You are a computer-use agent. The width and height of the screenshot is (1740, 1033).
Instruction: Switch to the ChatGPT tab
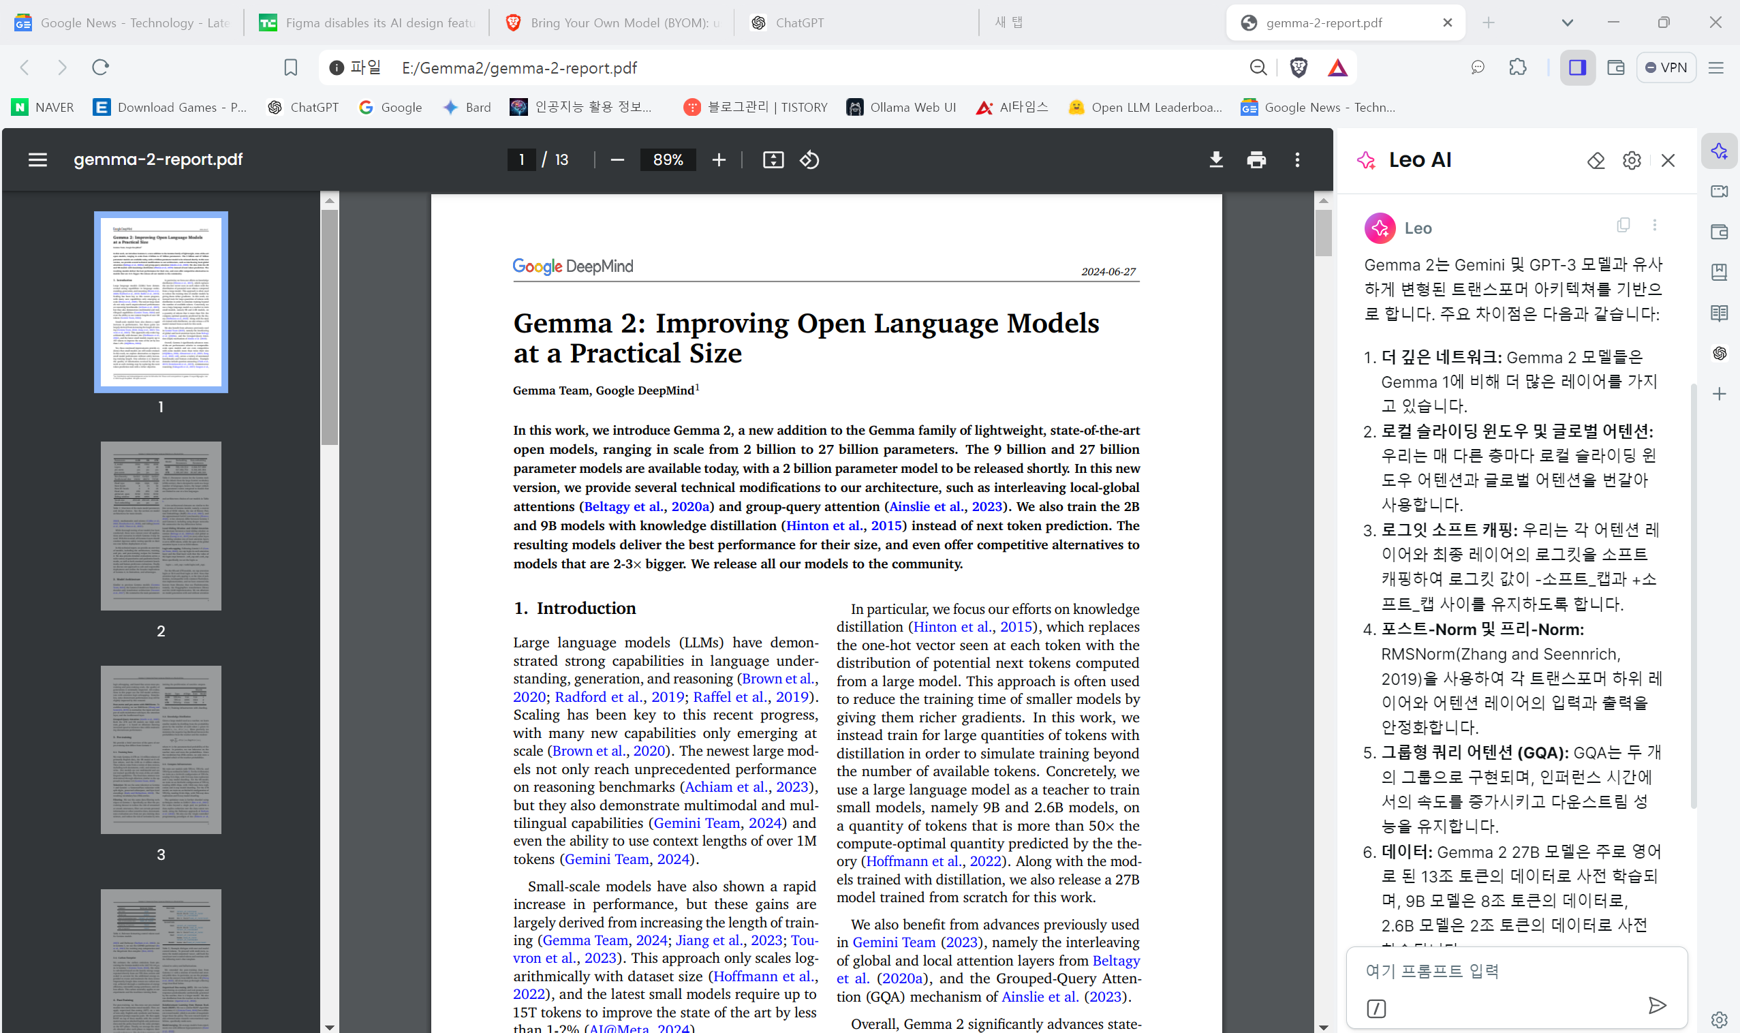click(857, 23)
